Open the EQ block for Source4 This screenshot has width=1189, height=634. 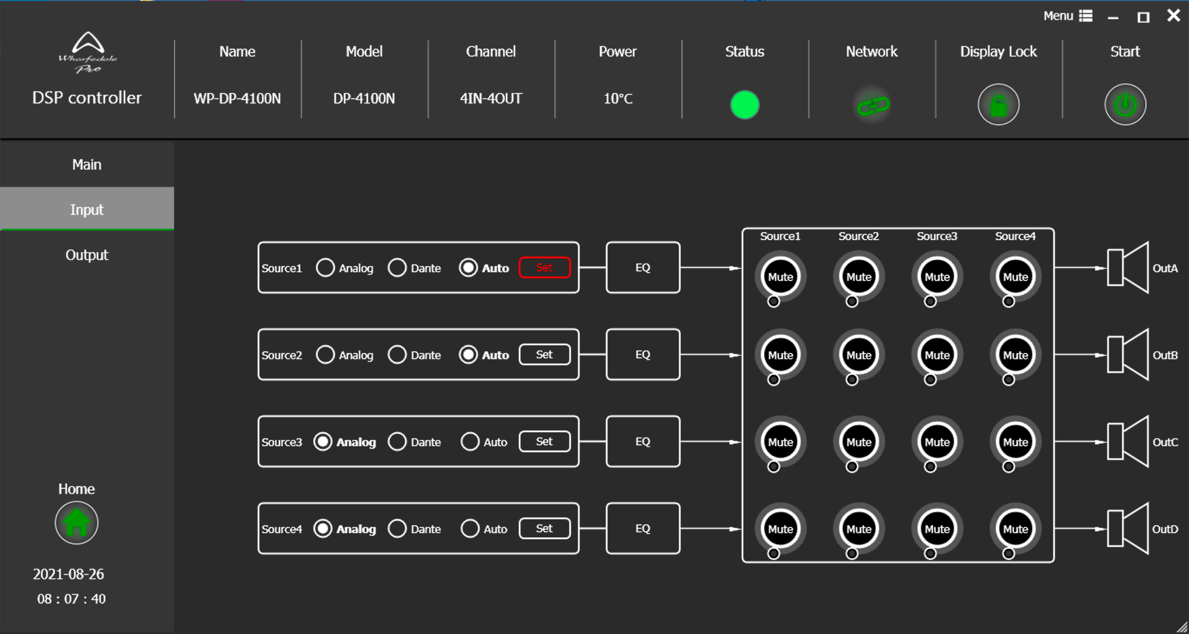[643, 528]
